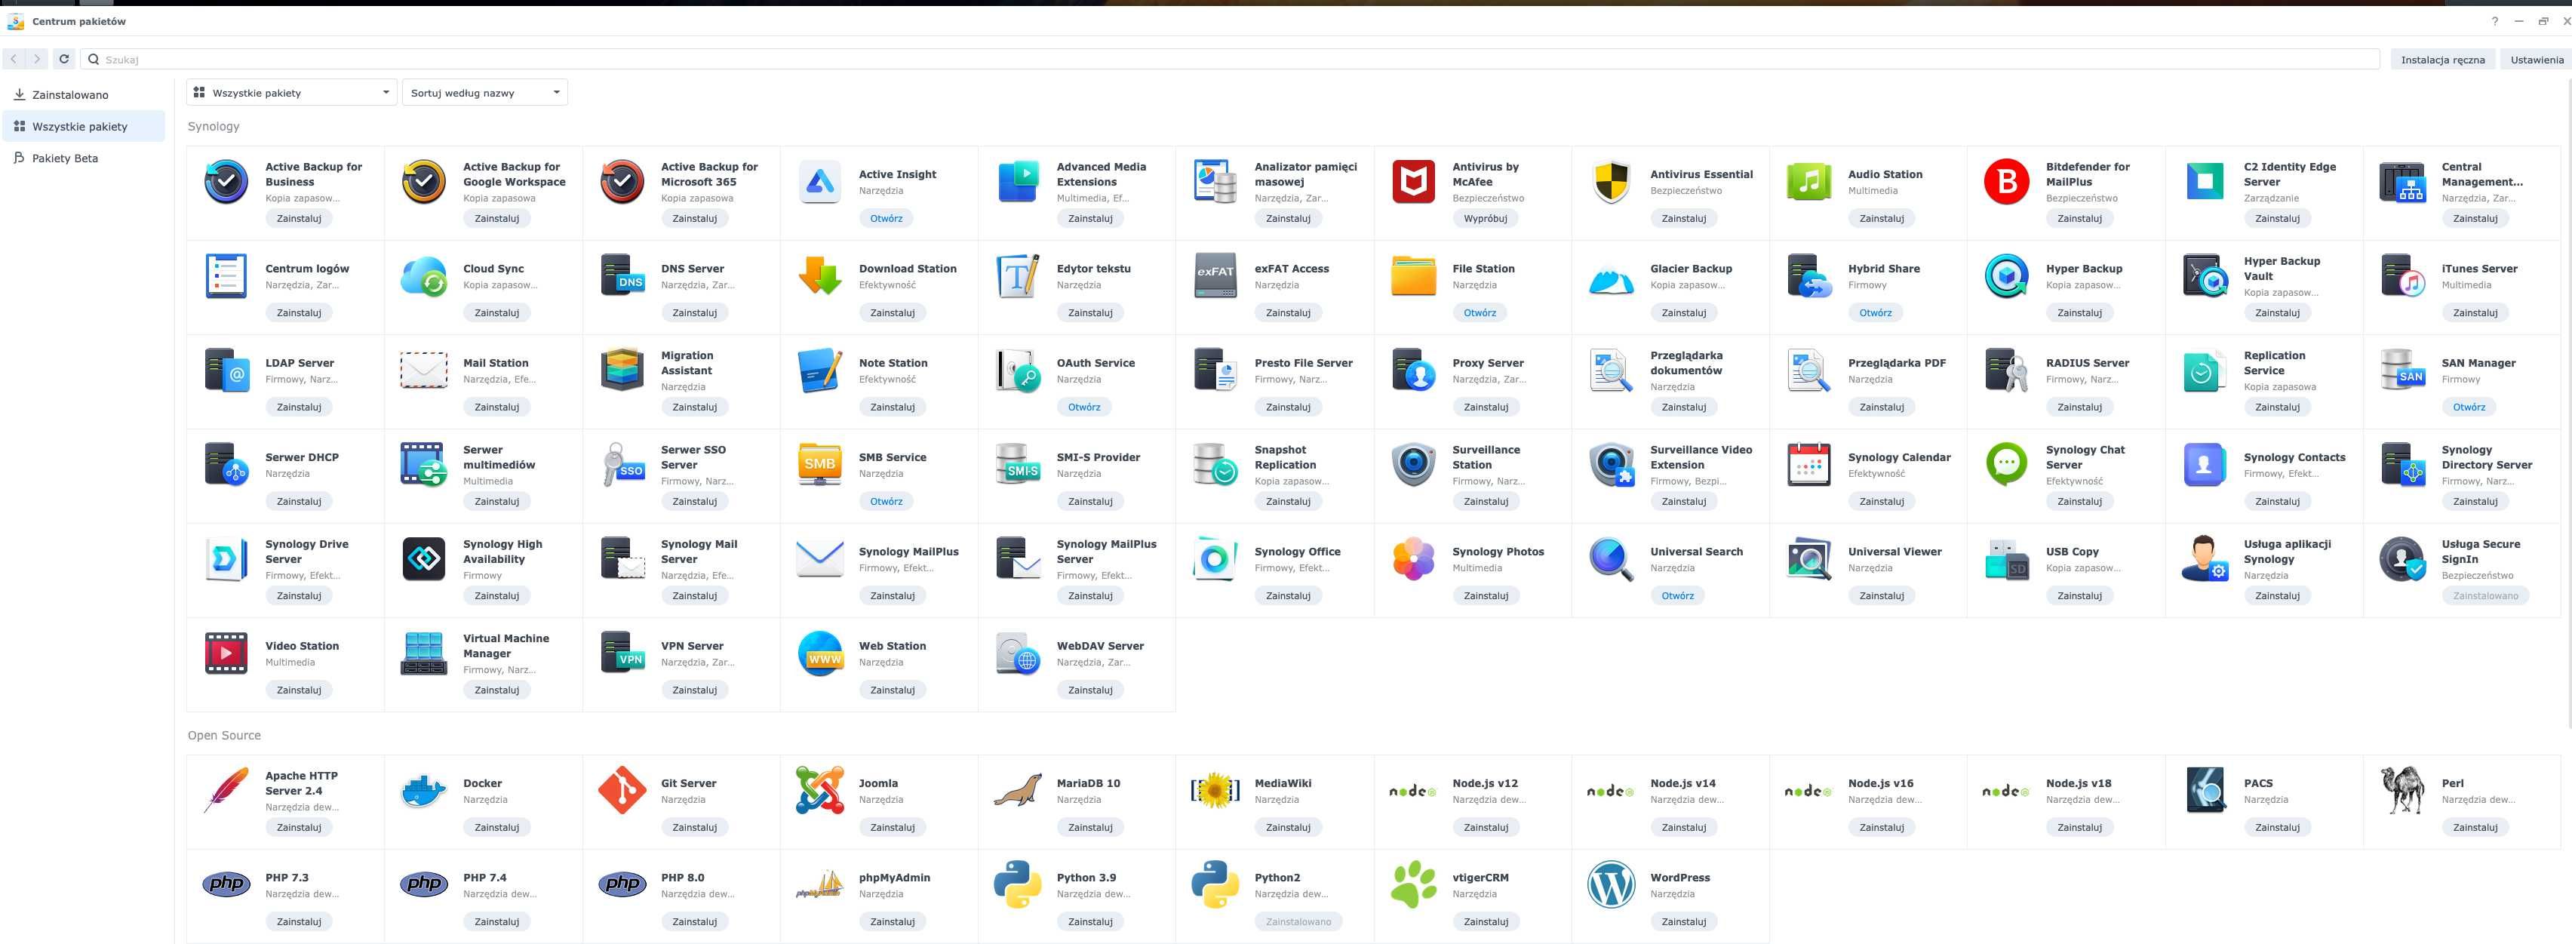The image size is (2572, 944).
Task: Click Zainstaluj for VPN Server
Action: coord(694,690)
